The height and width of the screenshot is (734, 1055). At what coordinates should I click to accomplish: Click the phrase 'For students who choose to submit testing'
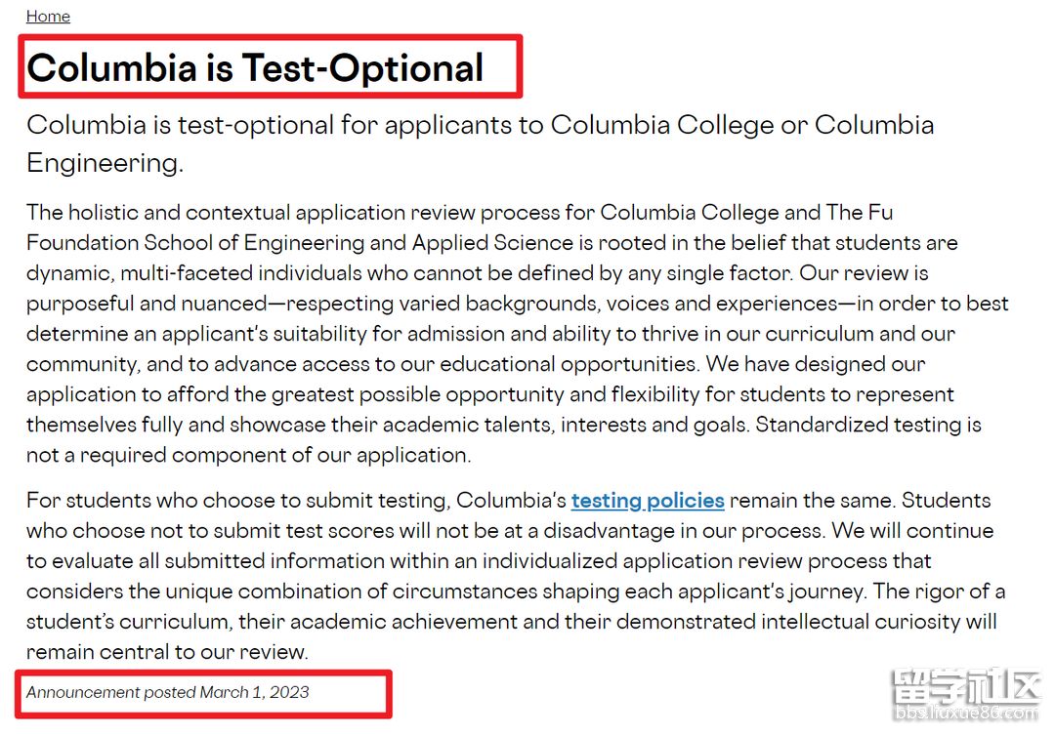point(237,501)
